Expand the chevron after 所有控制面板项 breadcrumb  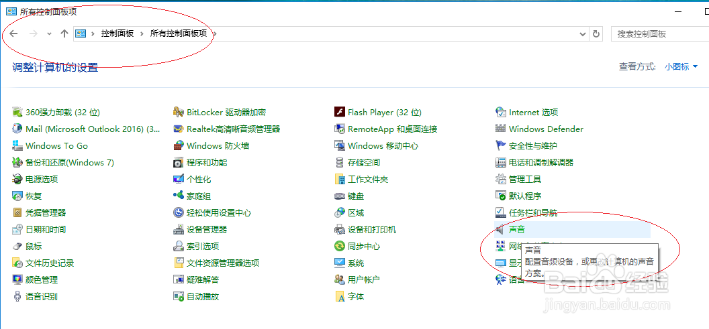point(215,34)
